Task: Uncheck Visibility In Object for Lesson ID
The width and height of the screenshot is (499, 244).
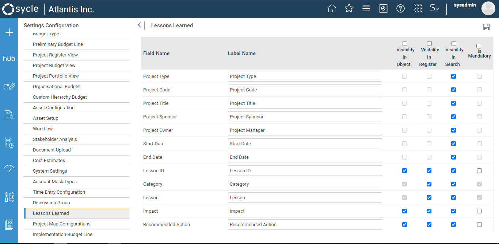Action: click(x=404, y=171)
